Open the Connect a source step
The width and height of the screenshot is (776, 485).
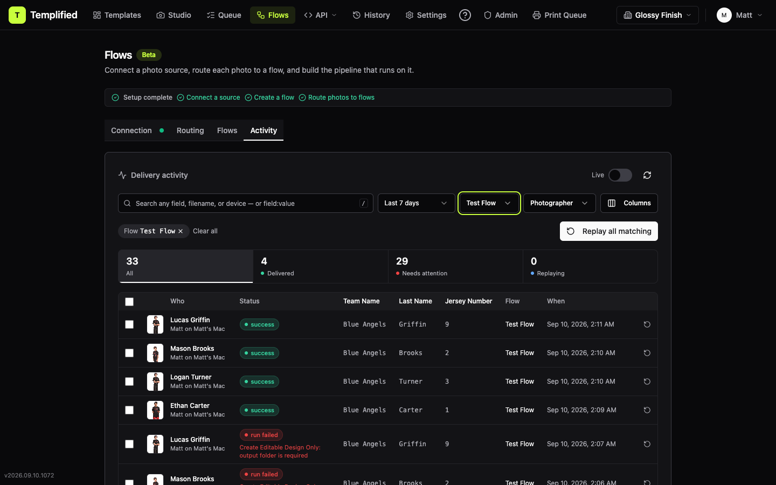click(x=209, y=98)
